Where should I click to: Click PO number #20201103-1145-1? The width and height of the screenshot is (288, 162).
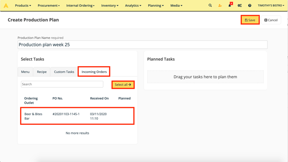coord(66,114)
